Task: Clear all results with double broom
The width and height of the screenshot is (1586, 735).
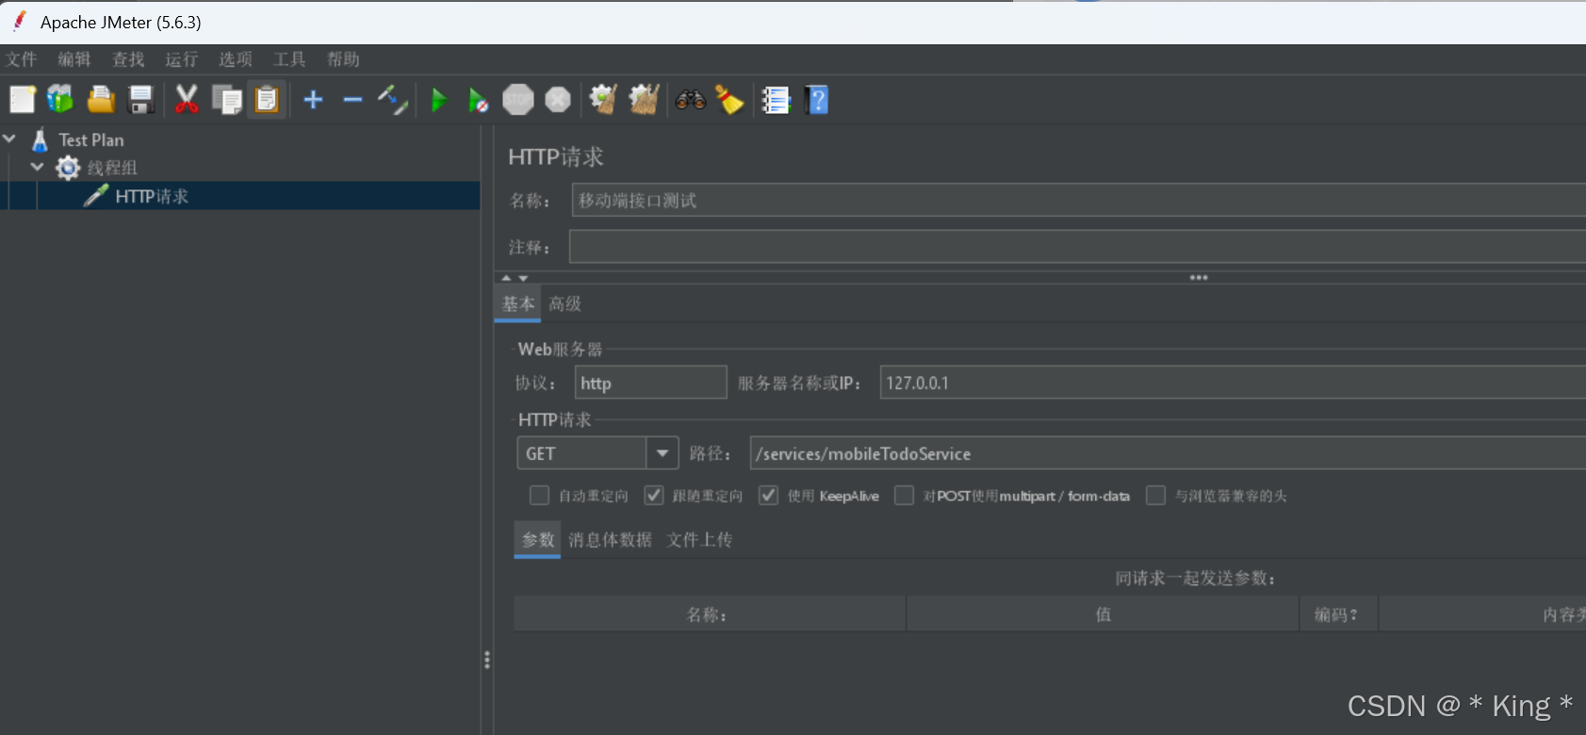Action: [644, 99]
